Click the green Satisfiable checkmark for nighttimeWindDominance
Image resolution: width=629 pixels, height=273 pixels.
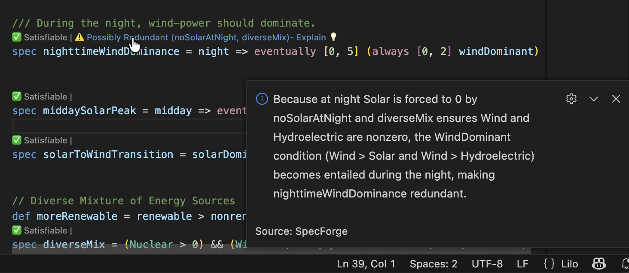(16, 37)
